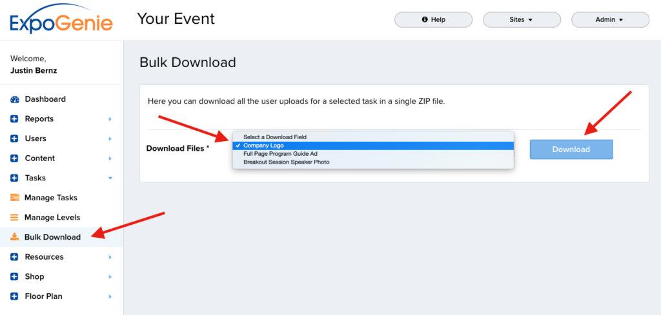
Task: Choose Breakout Session Speaker Photo option
Action: pos(286,162)
